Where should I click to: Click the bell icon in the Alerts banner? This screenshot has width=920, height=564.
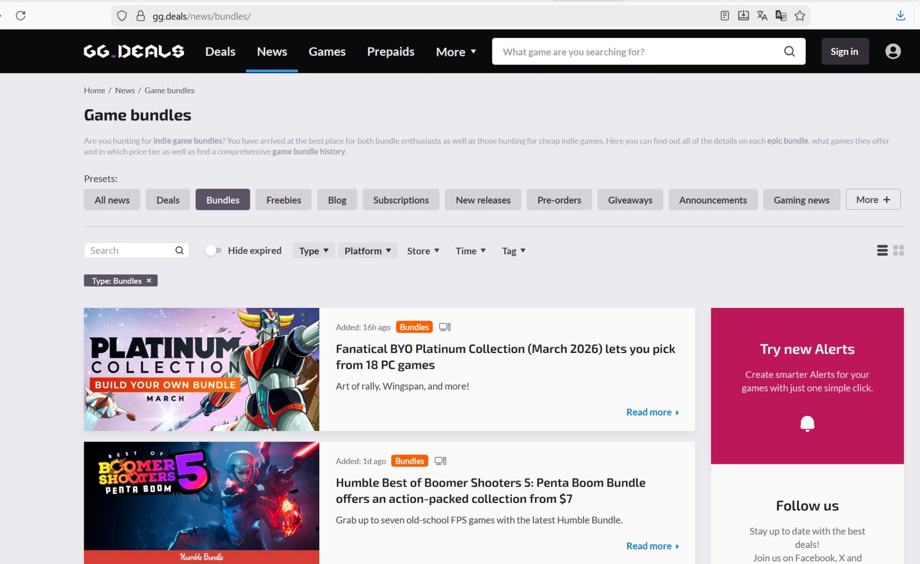pos(807,423)
